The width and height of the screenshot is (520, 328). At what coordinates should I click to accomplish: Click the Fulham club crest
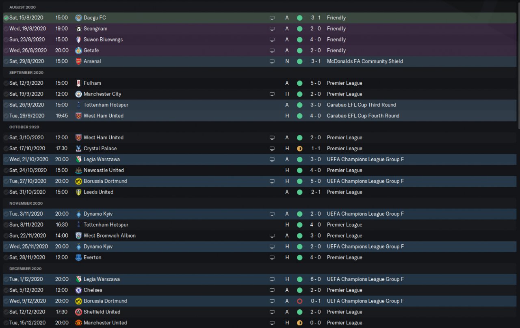78,83
